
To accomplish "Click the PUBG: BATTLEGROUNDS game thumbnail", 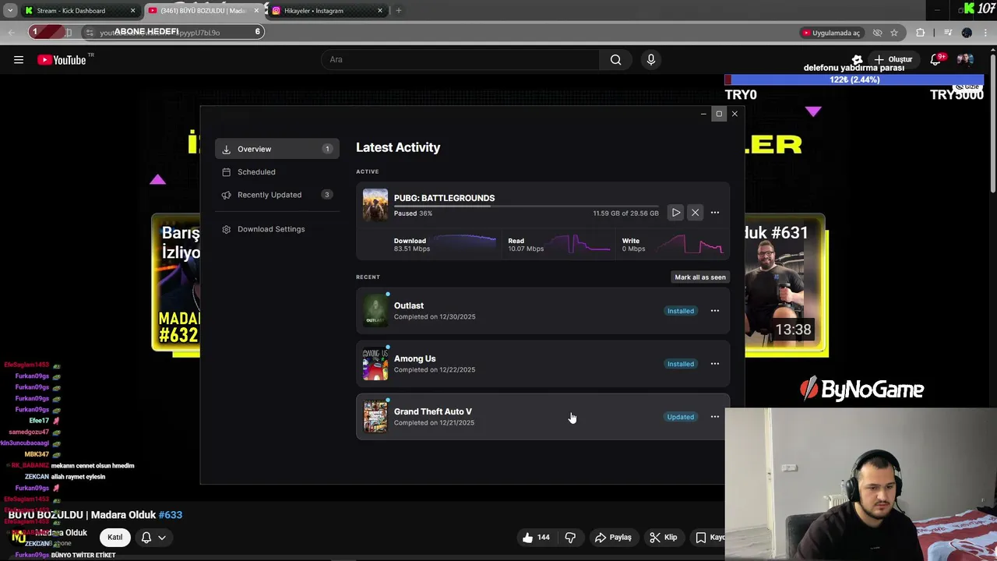I will pyautogui.click(x=375, y=205).
